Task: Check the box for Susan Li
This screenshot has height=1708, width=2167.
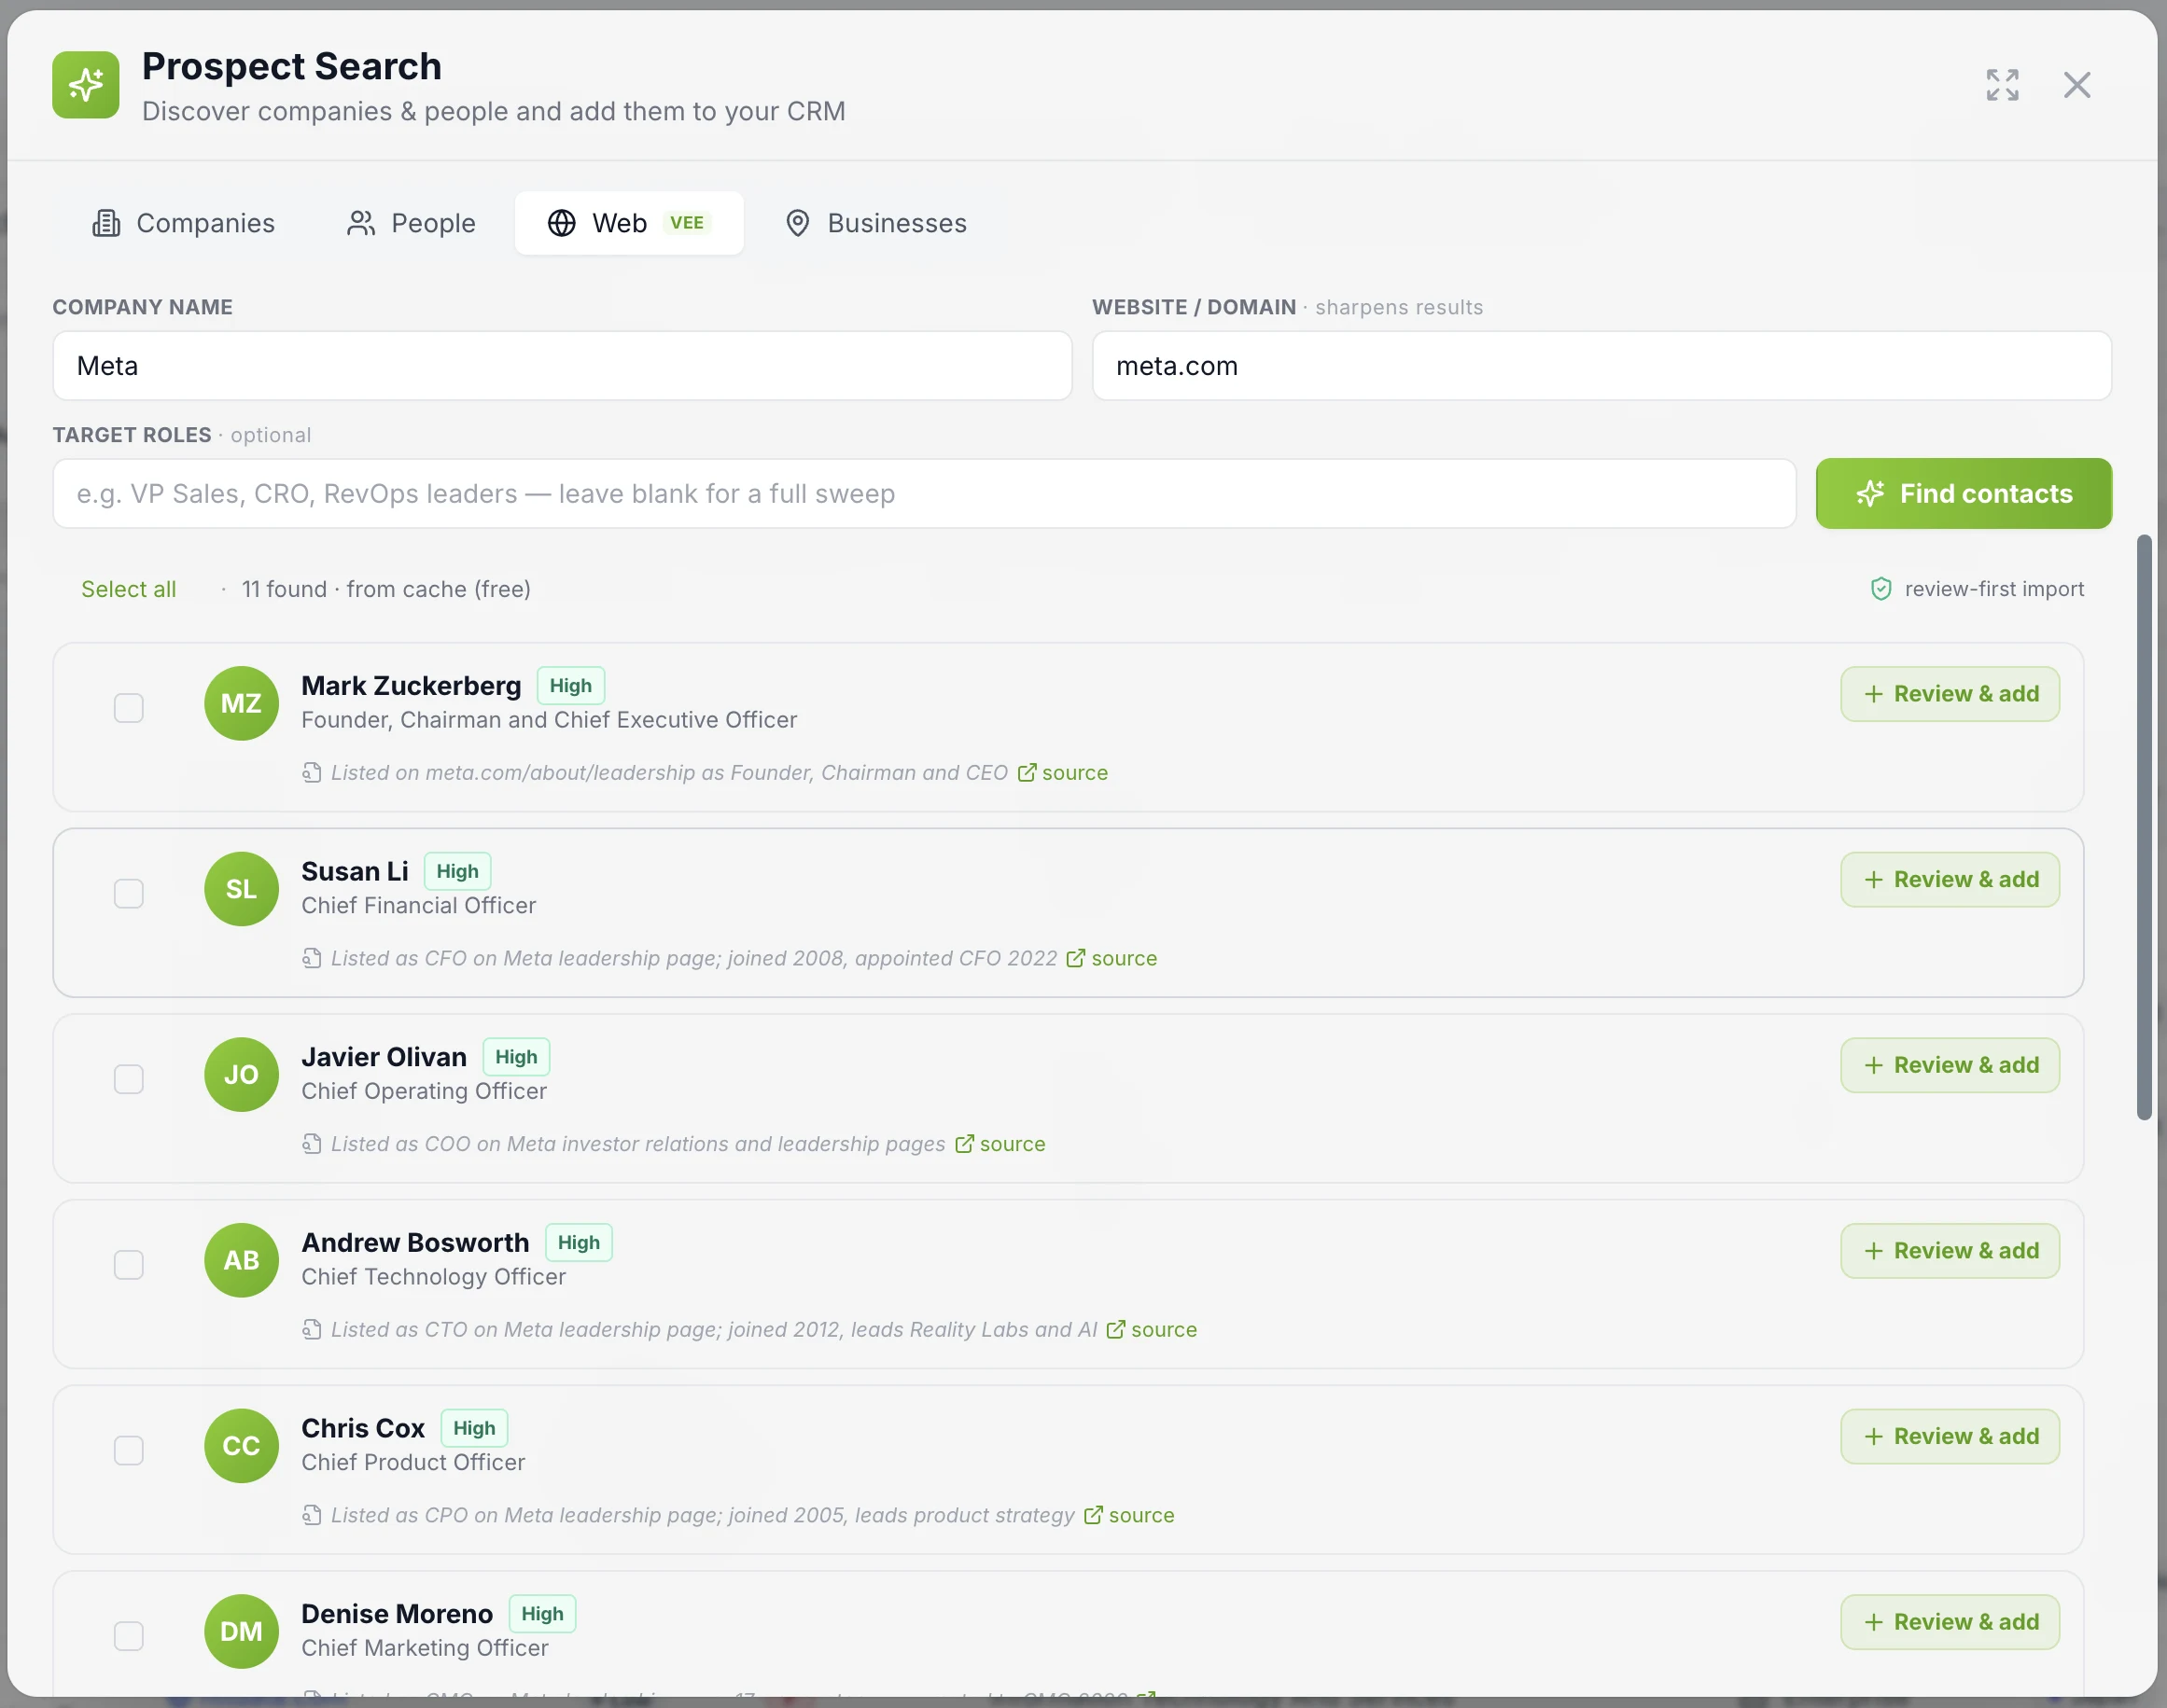Action: [x=129, y=893]
